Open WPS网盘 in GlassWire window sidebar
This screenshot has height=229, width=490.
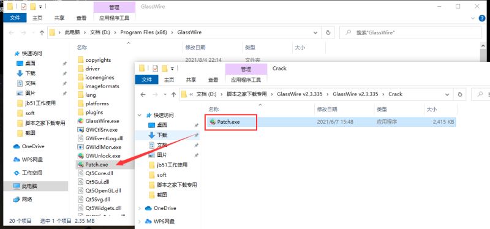point(32,160)
